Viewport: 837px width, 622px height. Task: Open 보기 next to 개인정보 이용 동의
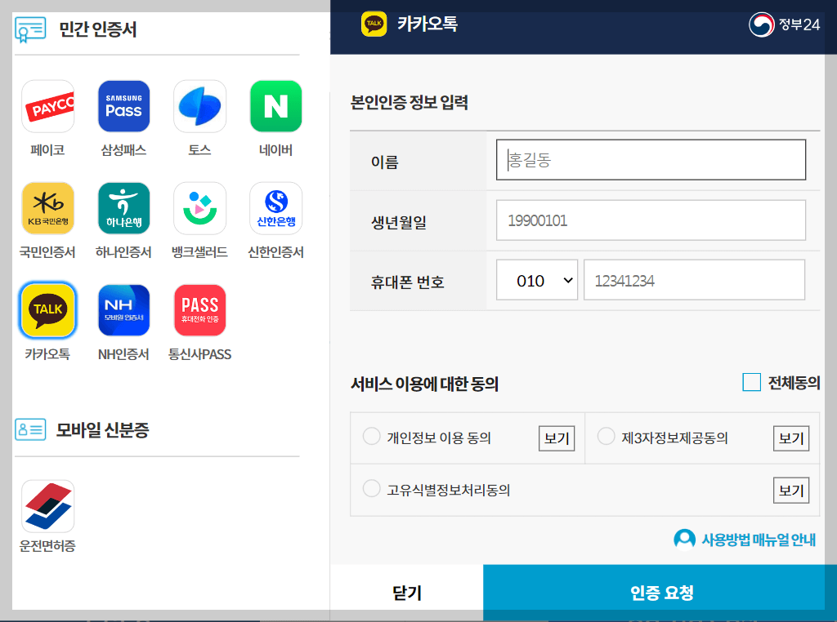click(x=556, y=438)
